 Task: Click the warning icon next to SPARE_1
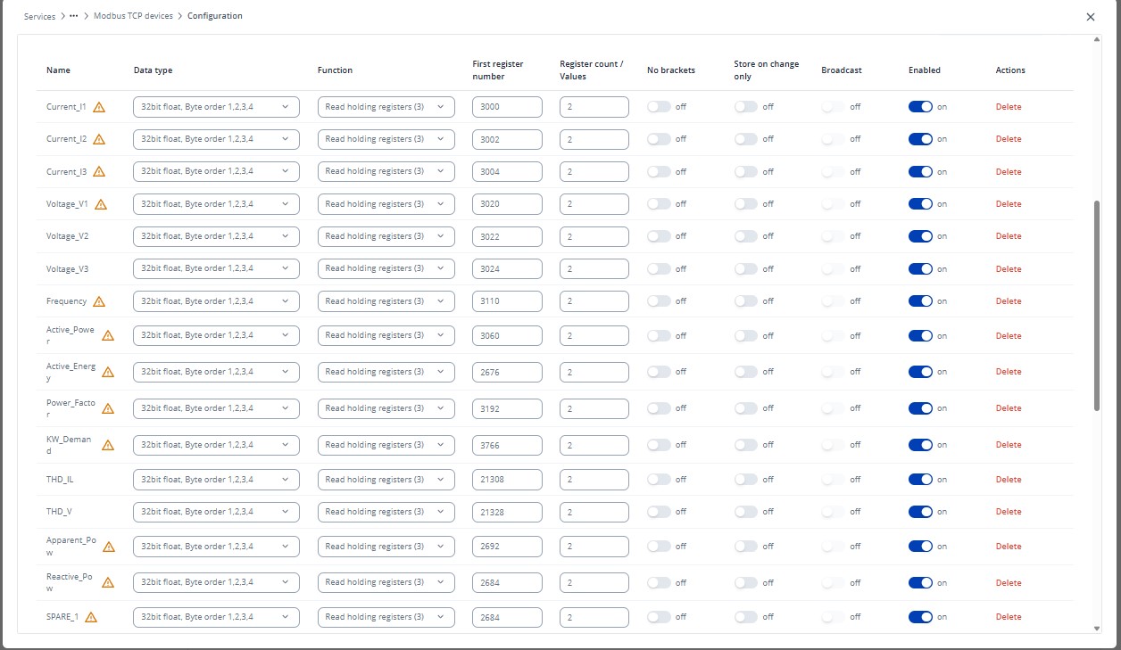pos(91,617)
